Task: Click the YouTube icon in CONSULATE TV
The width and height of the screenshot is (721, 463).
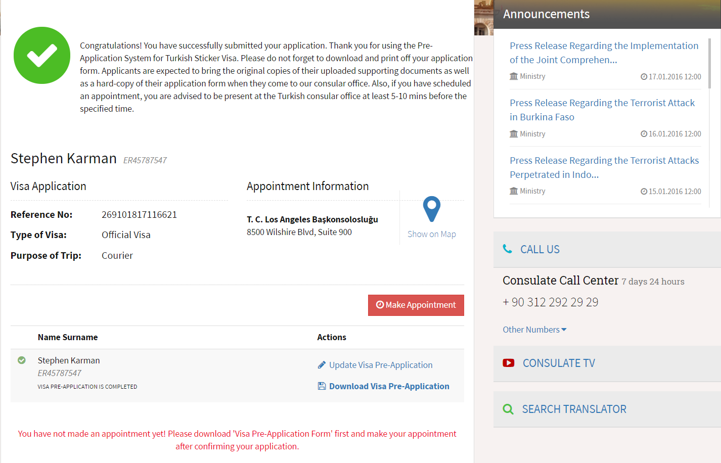Action: tap(509, 363)
